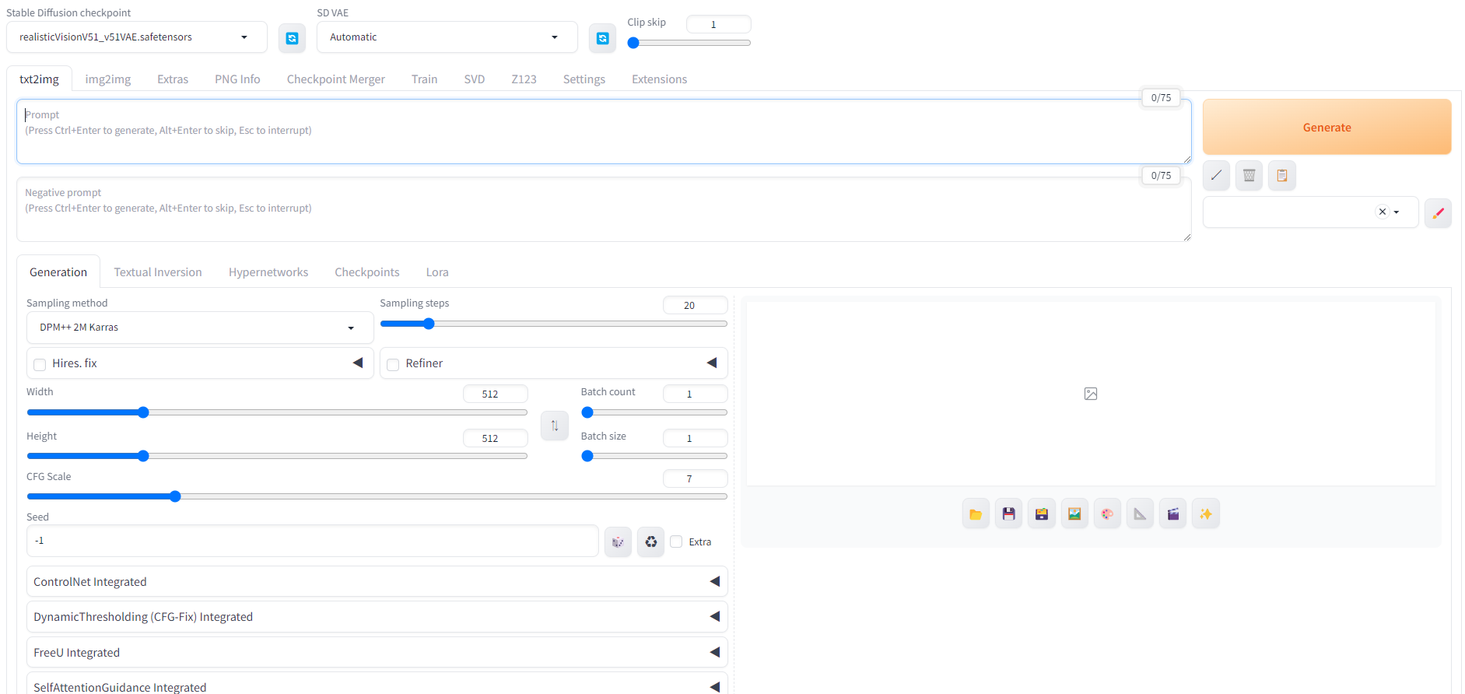Viewport: 1465px width, 694px height.
Task: Switch to the img2img tab
Action: 108,79
